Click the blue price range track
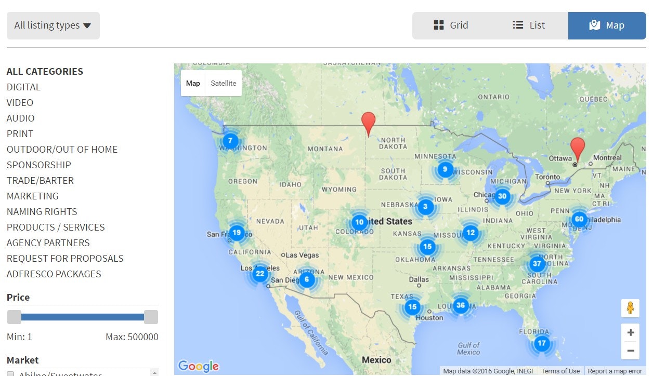The height and width of the screenshot is (376, 653). (x=83, y=317)
